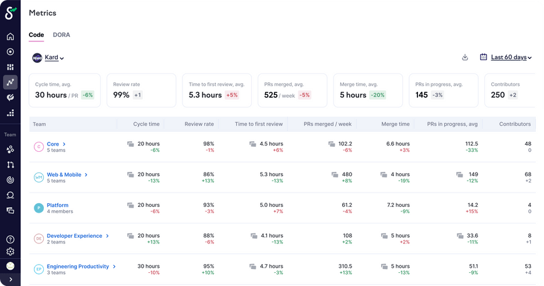Screen dimensions: 544x286
Task: Download metrics with the download icon
Action: point(465,57)
